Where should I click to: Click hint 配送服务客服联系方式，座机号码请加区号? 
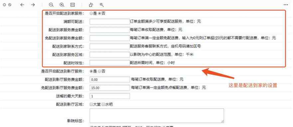pos(165,46)
